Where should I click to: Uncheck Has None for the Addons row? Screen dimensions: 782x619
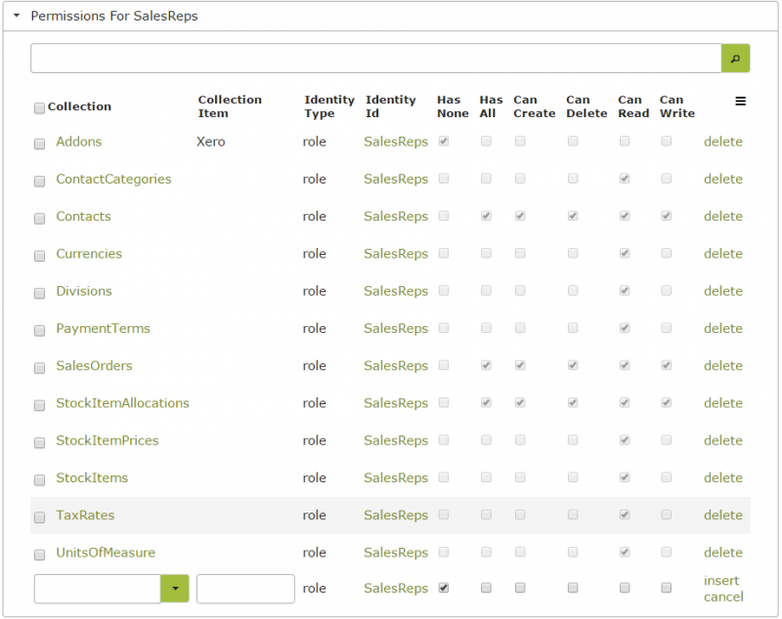(x=445, y=142)
